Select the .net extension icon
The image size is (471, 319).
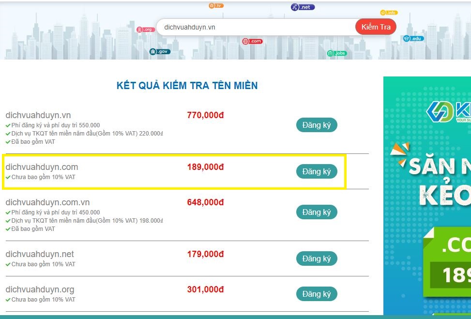pyautogui.click(x=302, y=7)
